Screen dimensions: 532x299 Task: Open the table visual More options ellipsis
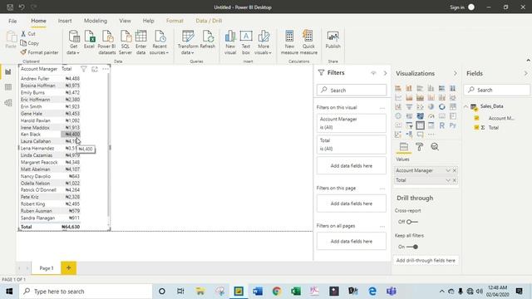point(106,69)
